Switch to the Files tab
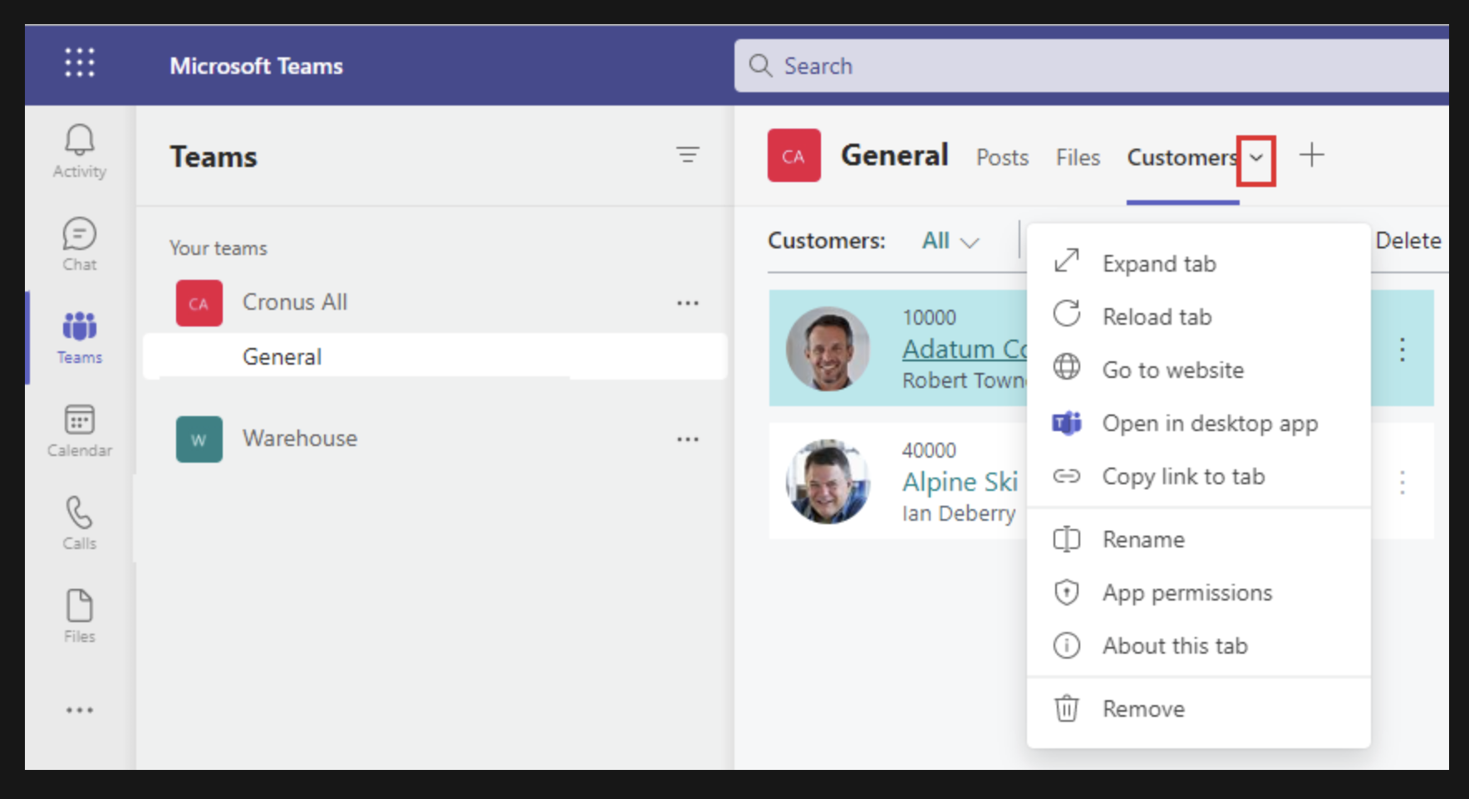Screen dimensions: 1469x799 point(1078,158)
